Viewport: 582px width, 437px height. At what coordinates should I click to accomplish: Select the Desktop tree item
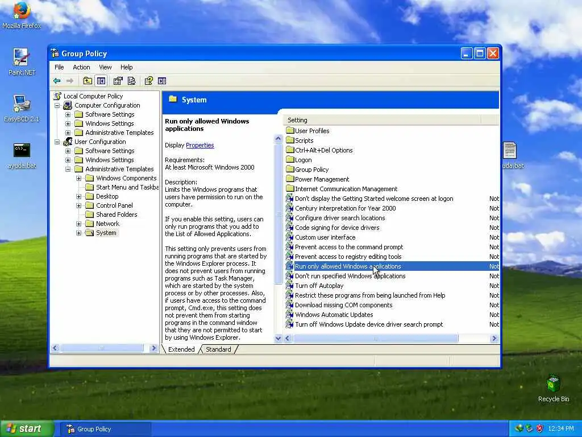(x=107, y=196)
